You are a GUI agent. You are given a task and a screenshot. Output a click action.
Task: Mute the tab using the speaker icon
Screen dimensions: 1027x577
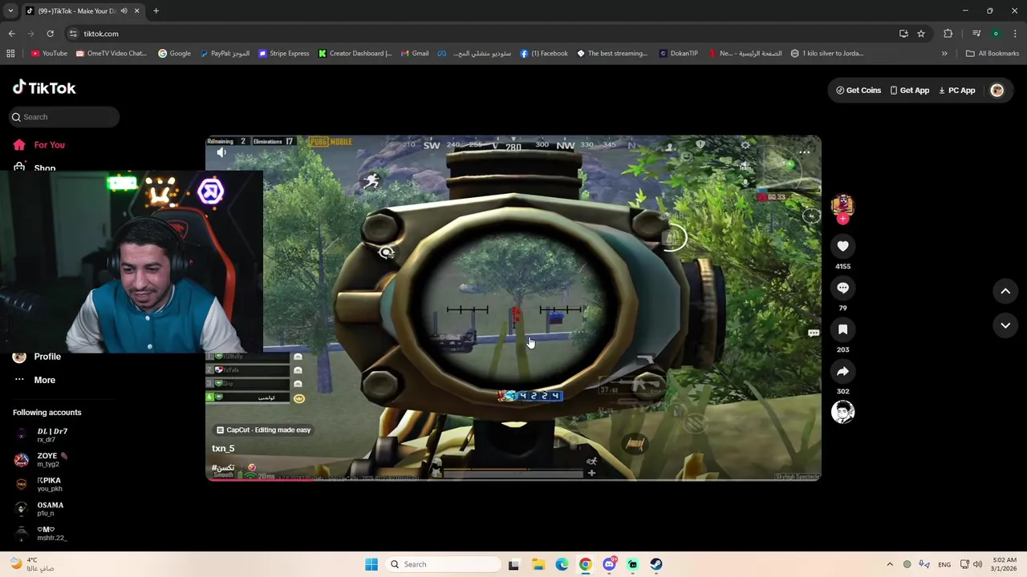(124, 11)
